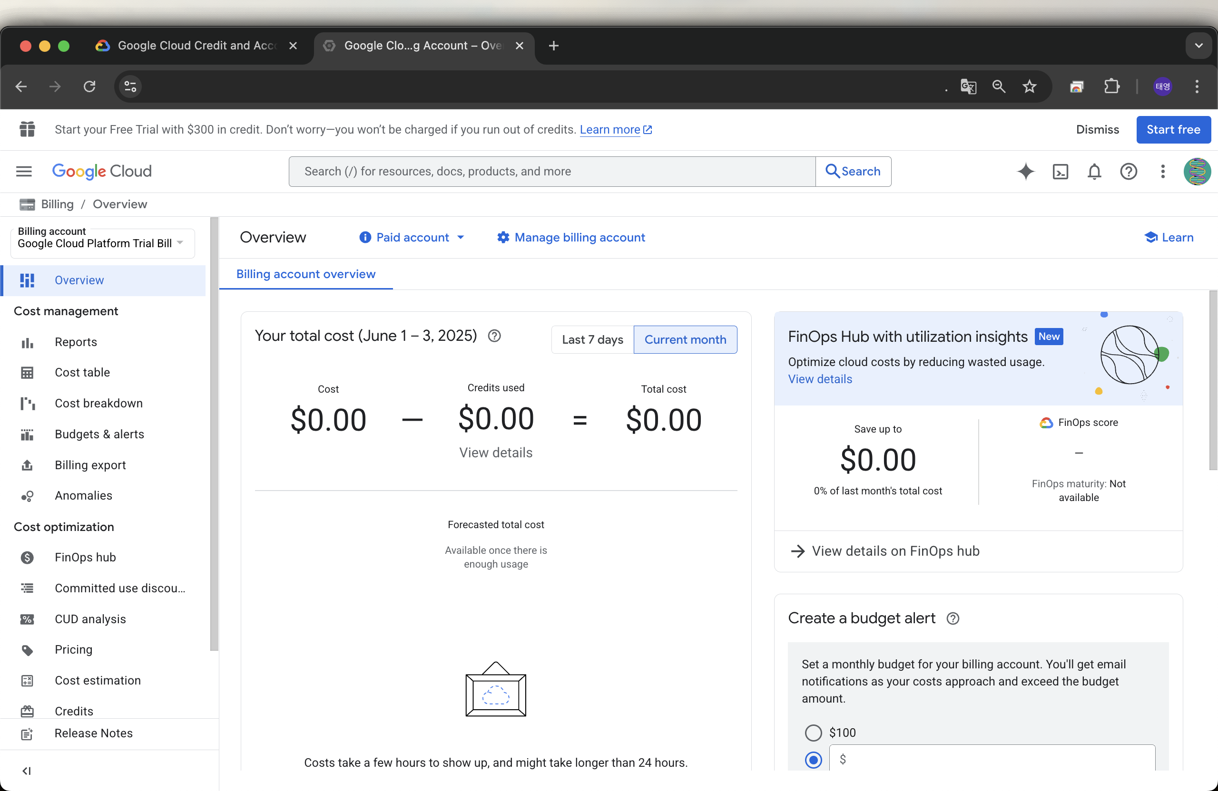The width and height of the screenshot is (1218, 791).
Task: Open FinOps Hub View details link
Action: click(820, 379)
